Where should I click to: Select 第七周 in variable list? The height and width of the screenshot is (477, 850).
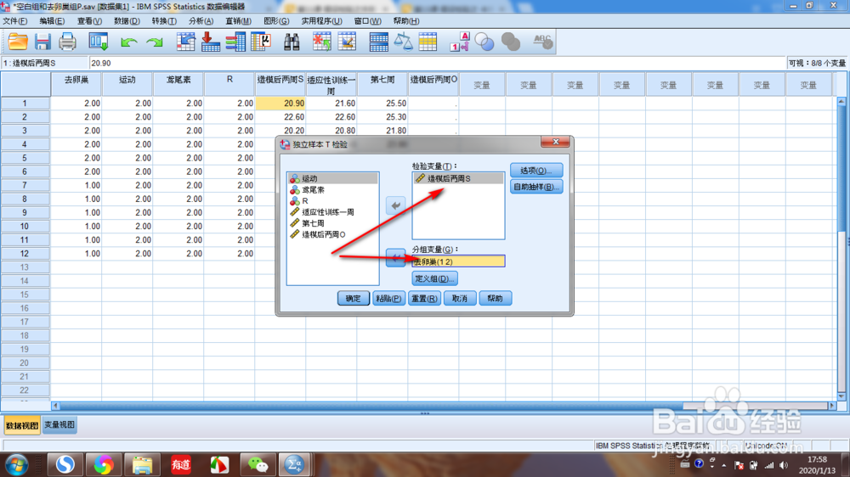click(x=333, y=223)
